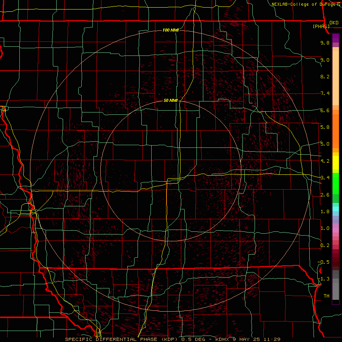
Task: Click the '4.2' color scale value
Action: [325, 161]
